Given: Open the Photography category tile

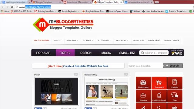Looking at the screenshot, I should click(x=143, y=83).
